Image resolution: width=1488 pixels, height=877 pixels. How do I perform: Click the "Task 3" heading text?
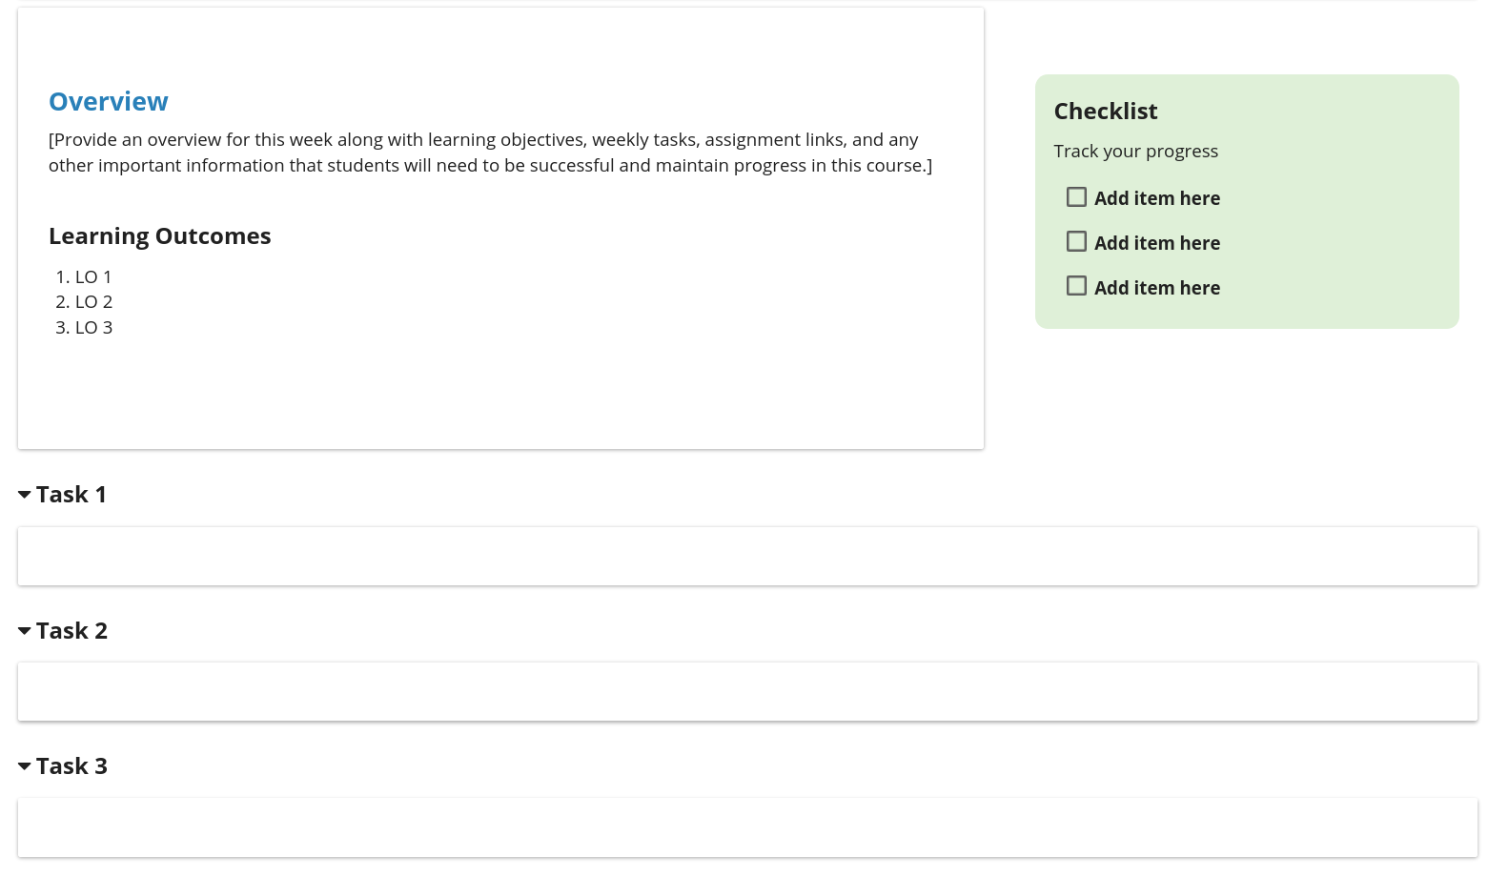[x=71, y=766]
